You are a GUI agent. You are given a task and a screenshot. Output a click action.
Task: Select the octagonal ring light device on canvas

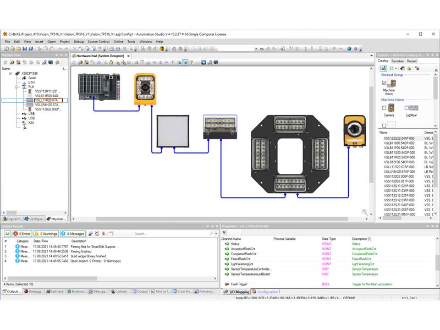(x=290, y=154)
